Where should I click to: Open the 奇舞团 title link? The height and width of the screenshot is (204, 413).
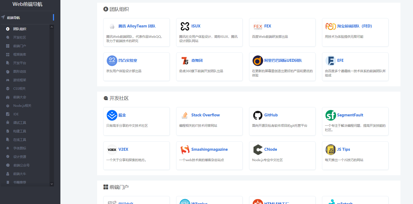point(197,60)
